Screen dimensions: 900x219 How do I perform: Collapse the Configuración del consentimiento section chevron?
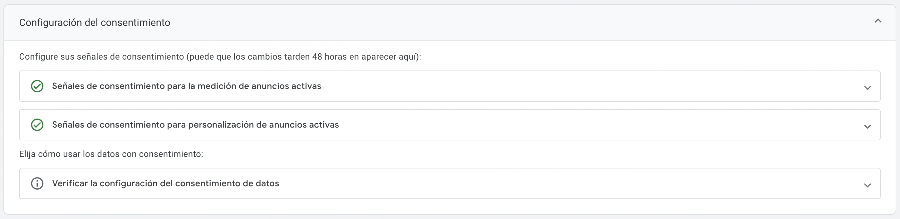point(878,21)
